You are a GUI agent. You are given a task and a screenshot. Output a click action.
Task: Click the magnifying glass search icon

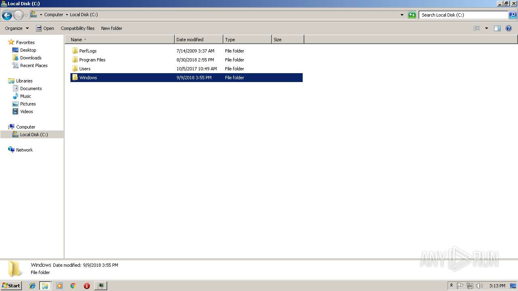click(x=513, y=15)
